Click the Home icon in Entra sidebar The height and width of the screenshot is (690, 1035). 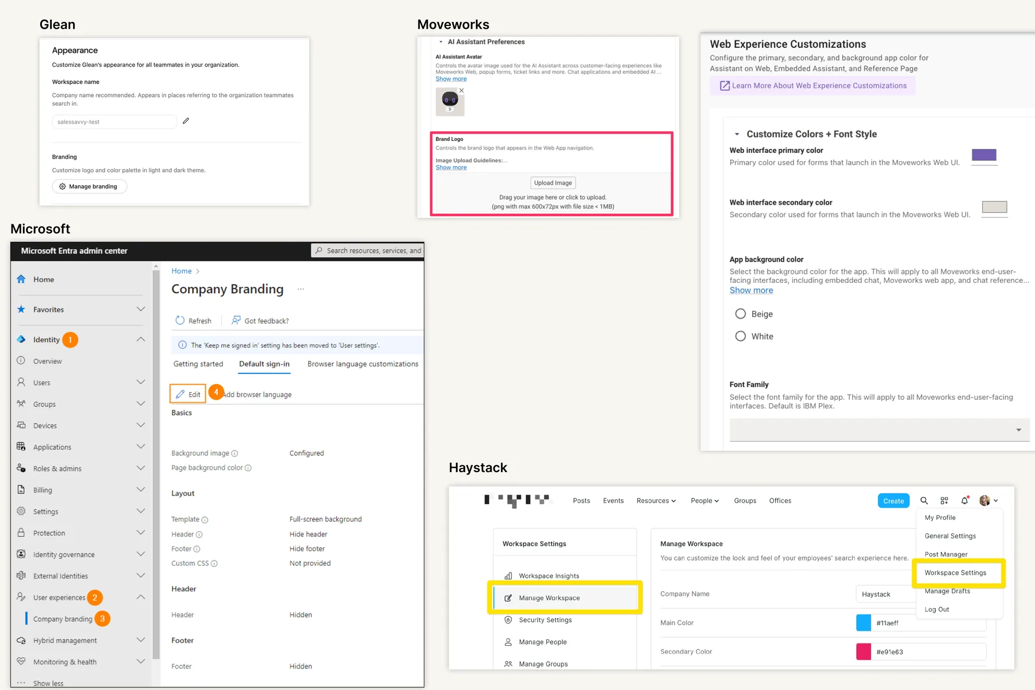coord(21,279)
